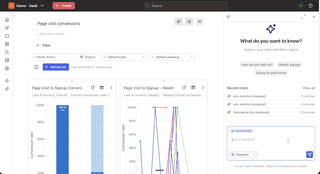Open the Default trend dropdown
This screenshot has width=320, height=174.
(124, 57)
